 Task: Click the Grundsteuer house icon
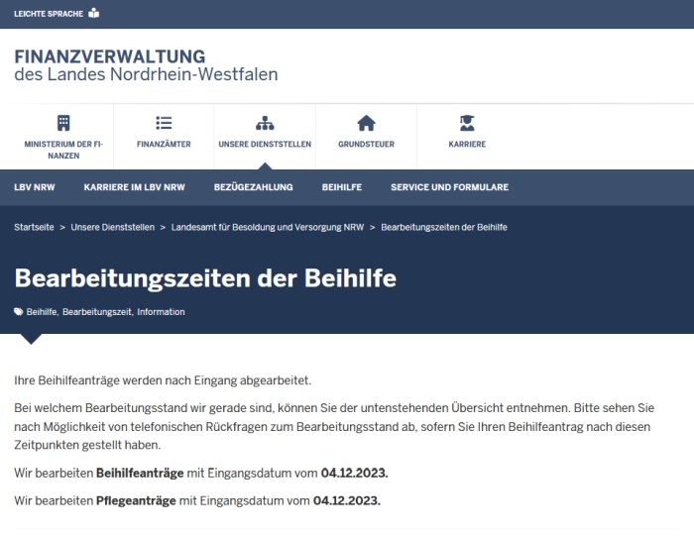pyautogui.click(x=366, y=123)
